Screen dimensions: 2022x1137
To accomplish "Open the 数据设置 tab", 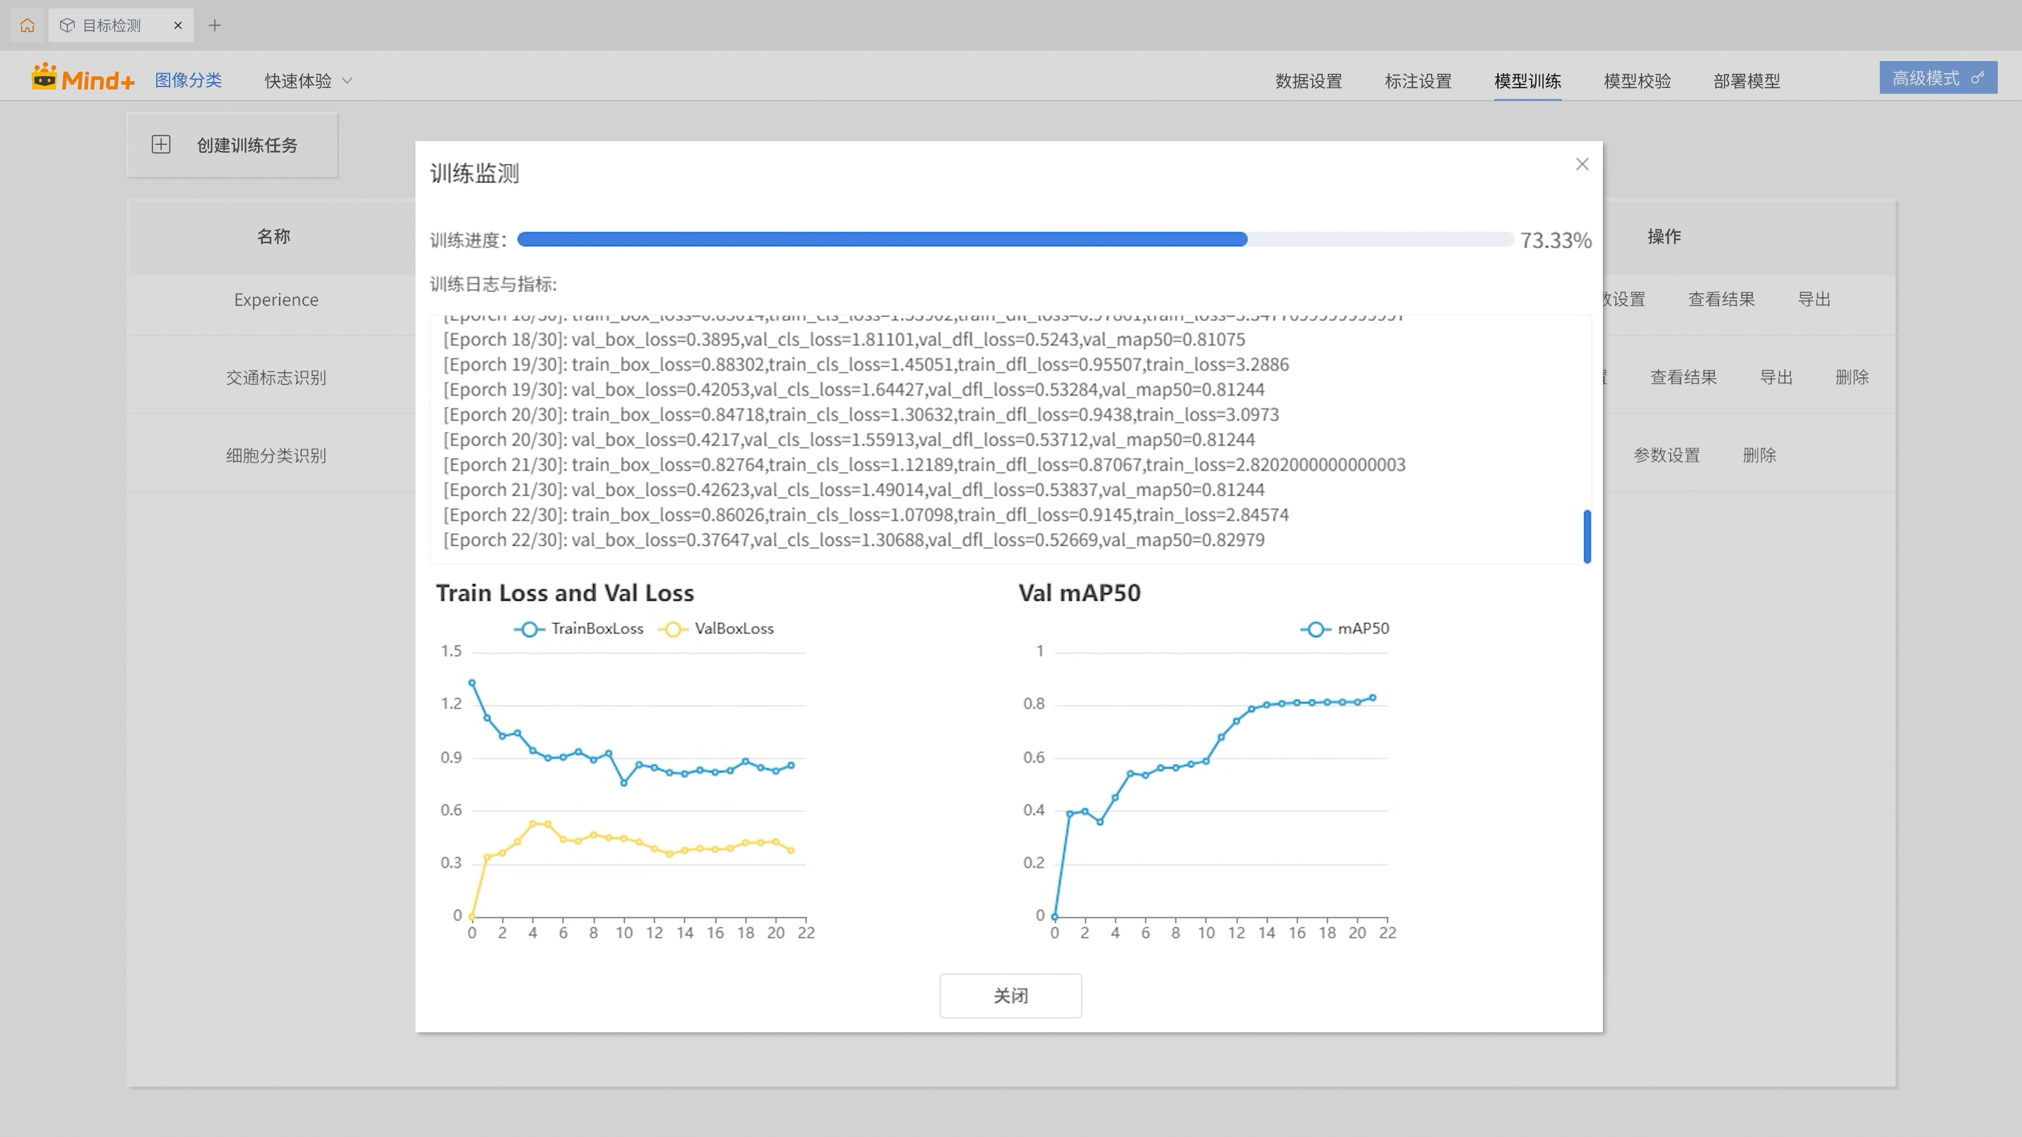I will pos(1307,81).
